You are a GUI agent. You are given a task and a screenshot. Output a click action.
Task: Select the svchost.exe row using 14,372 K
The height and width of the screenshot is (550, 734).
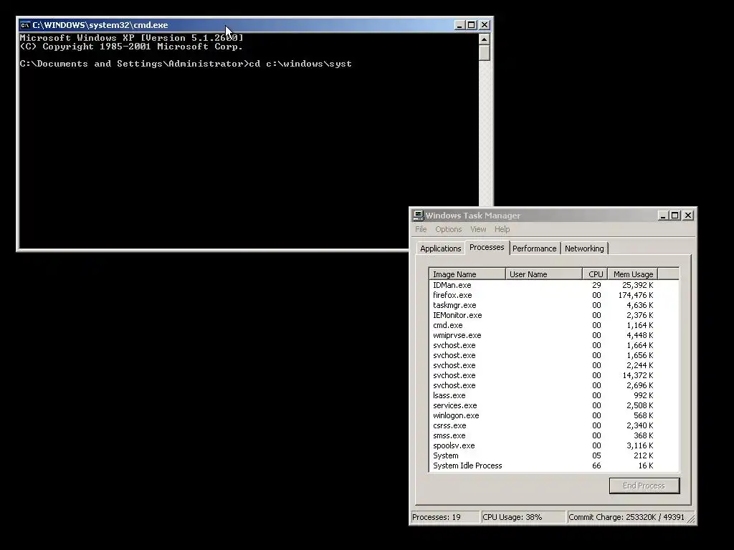[554, 375]
